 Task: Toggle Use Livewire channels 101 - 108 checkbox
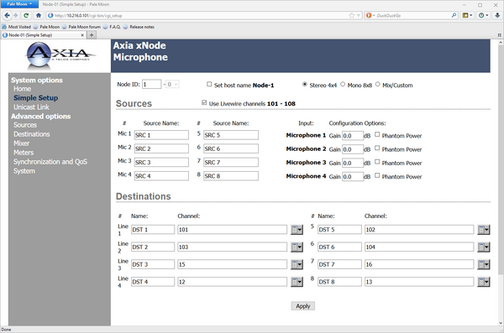(204, 102)
